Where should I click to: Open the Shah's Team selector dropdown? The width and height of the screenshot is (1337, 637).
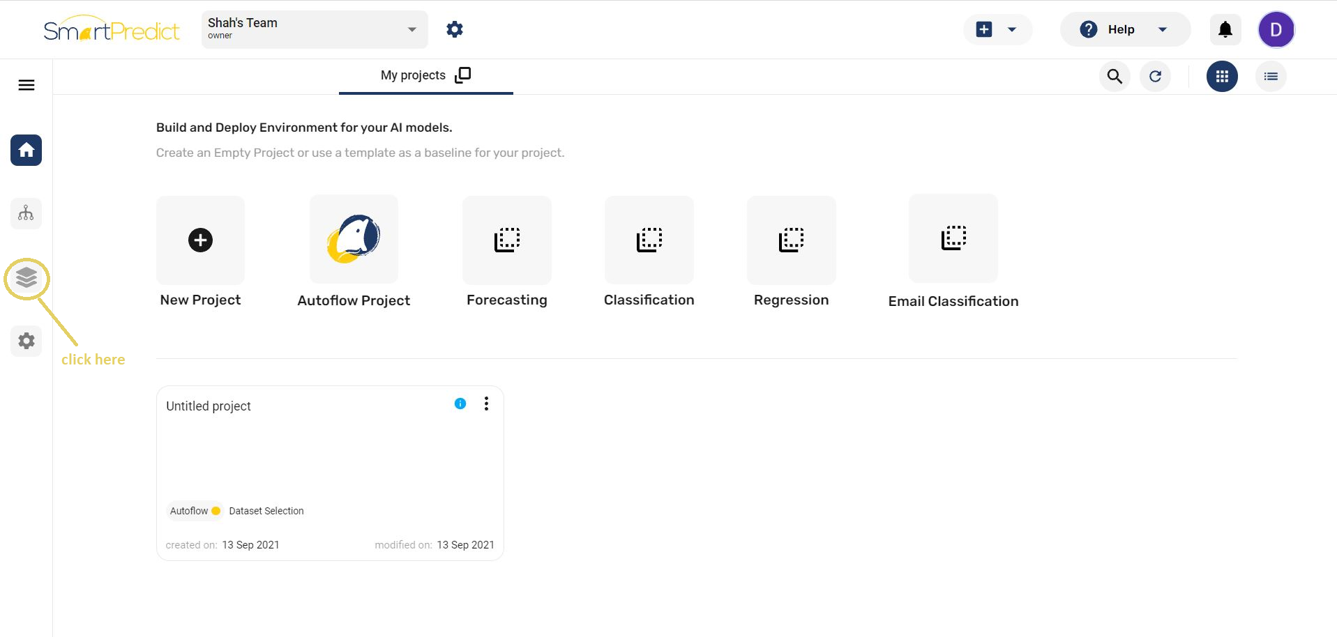click(315, 29)
